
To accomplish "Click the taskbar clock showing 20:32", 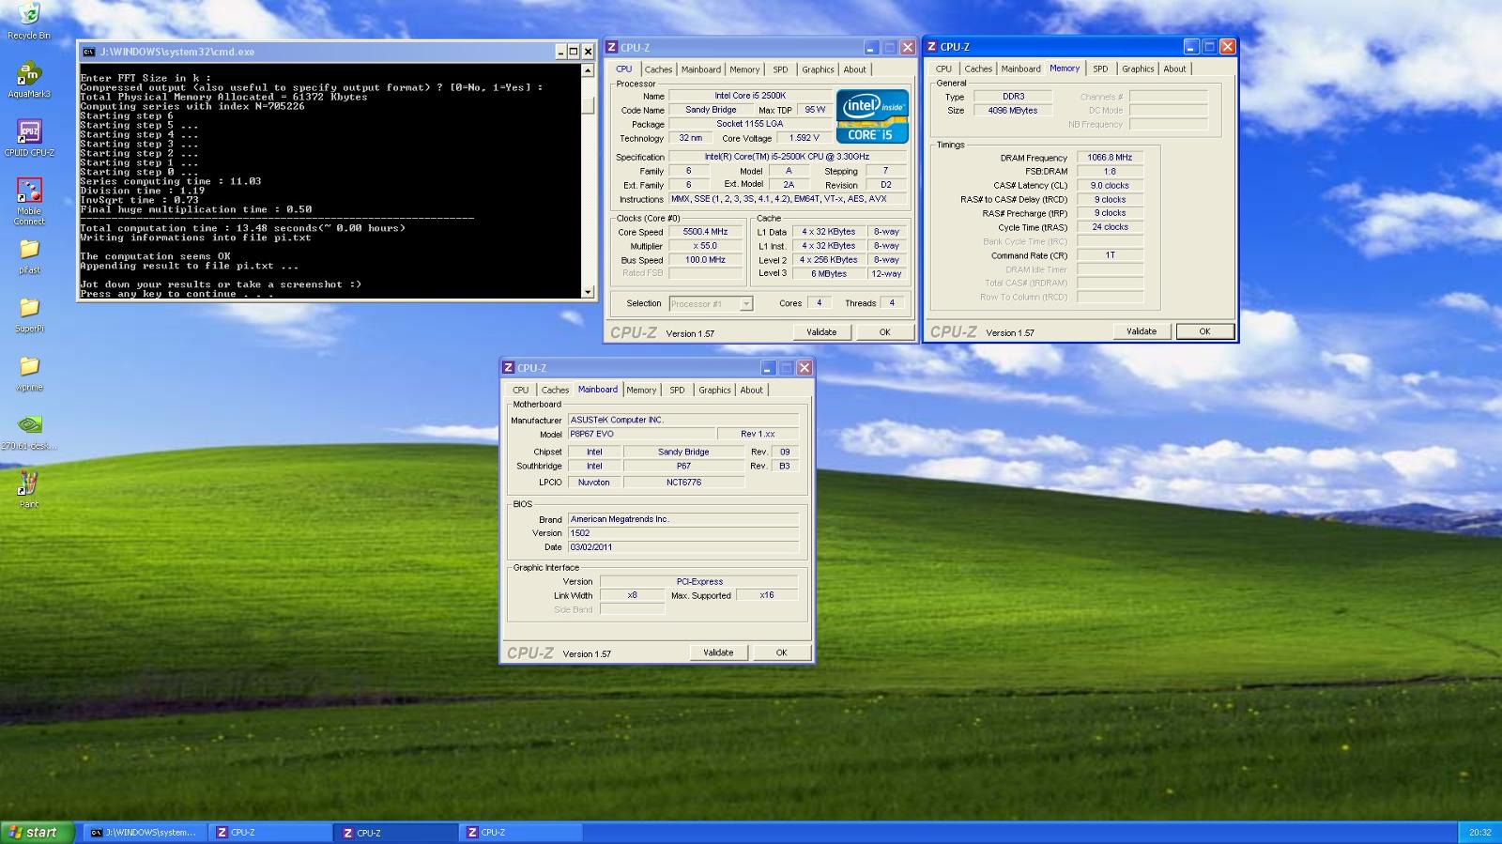I will click(1479, 833).
